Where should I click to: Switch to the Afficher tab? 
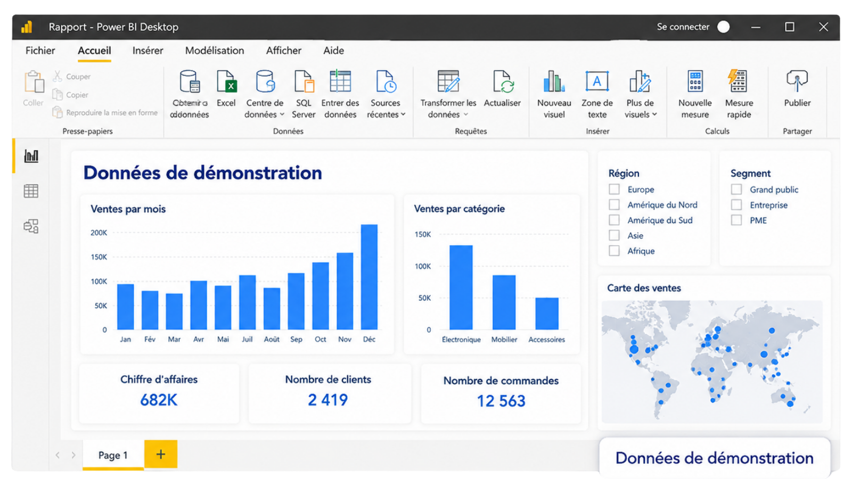coord(284,51)
